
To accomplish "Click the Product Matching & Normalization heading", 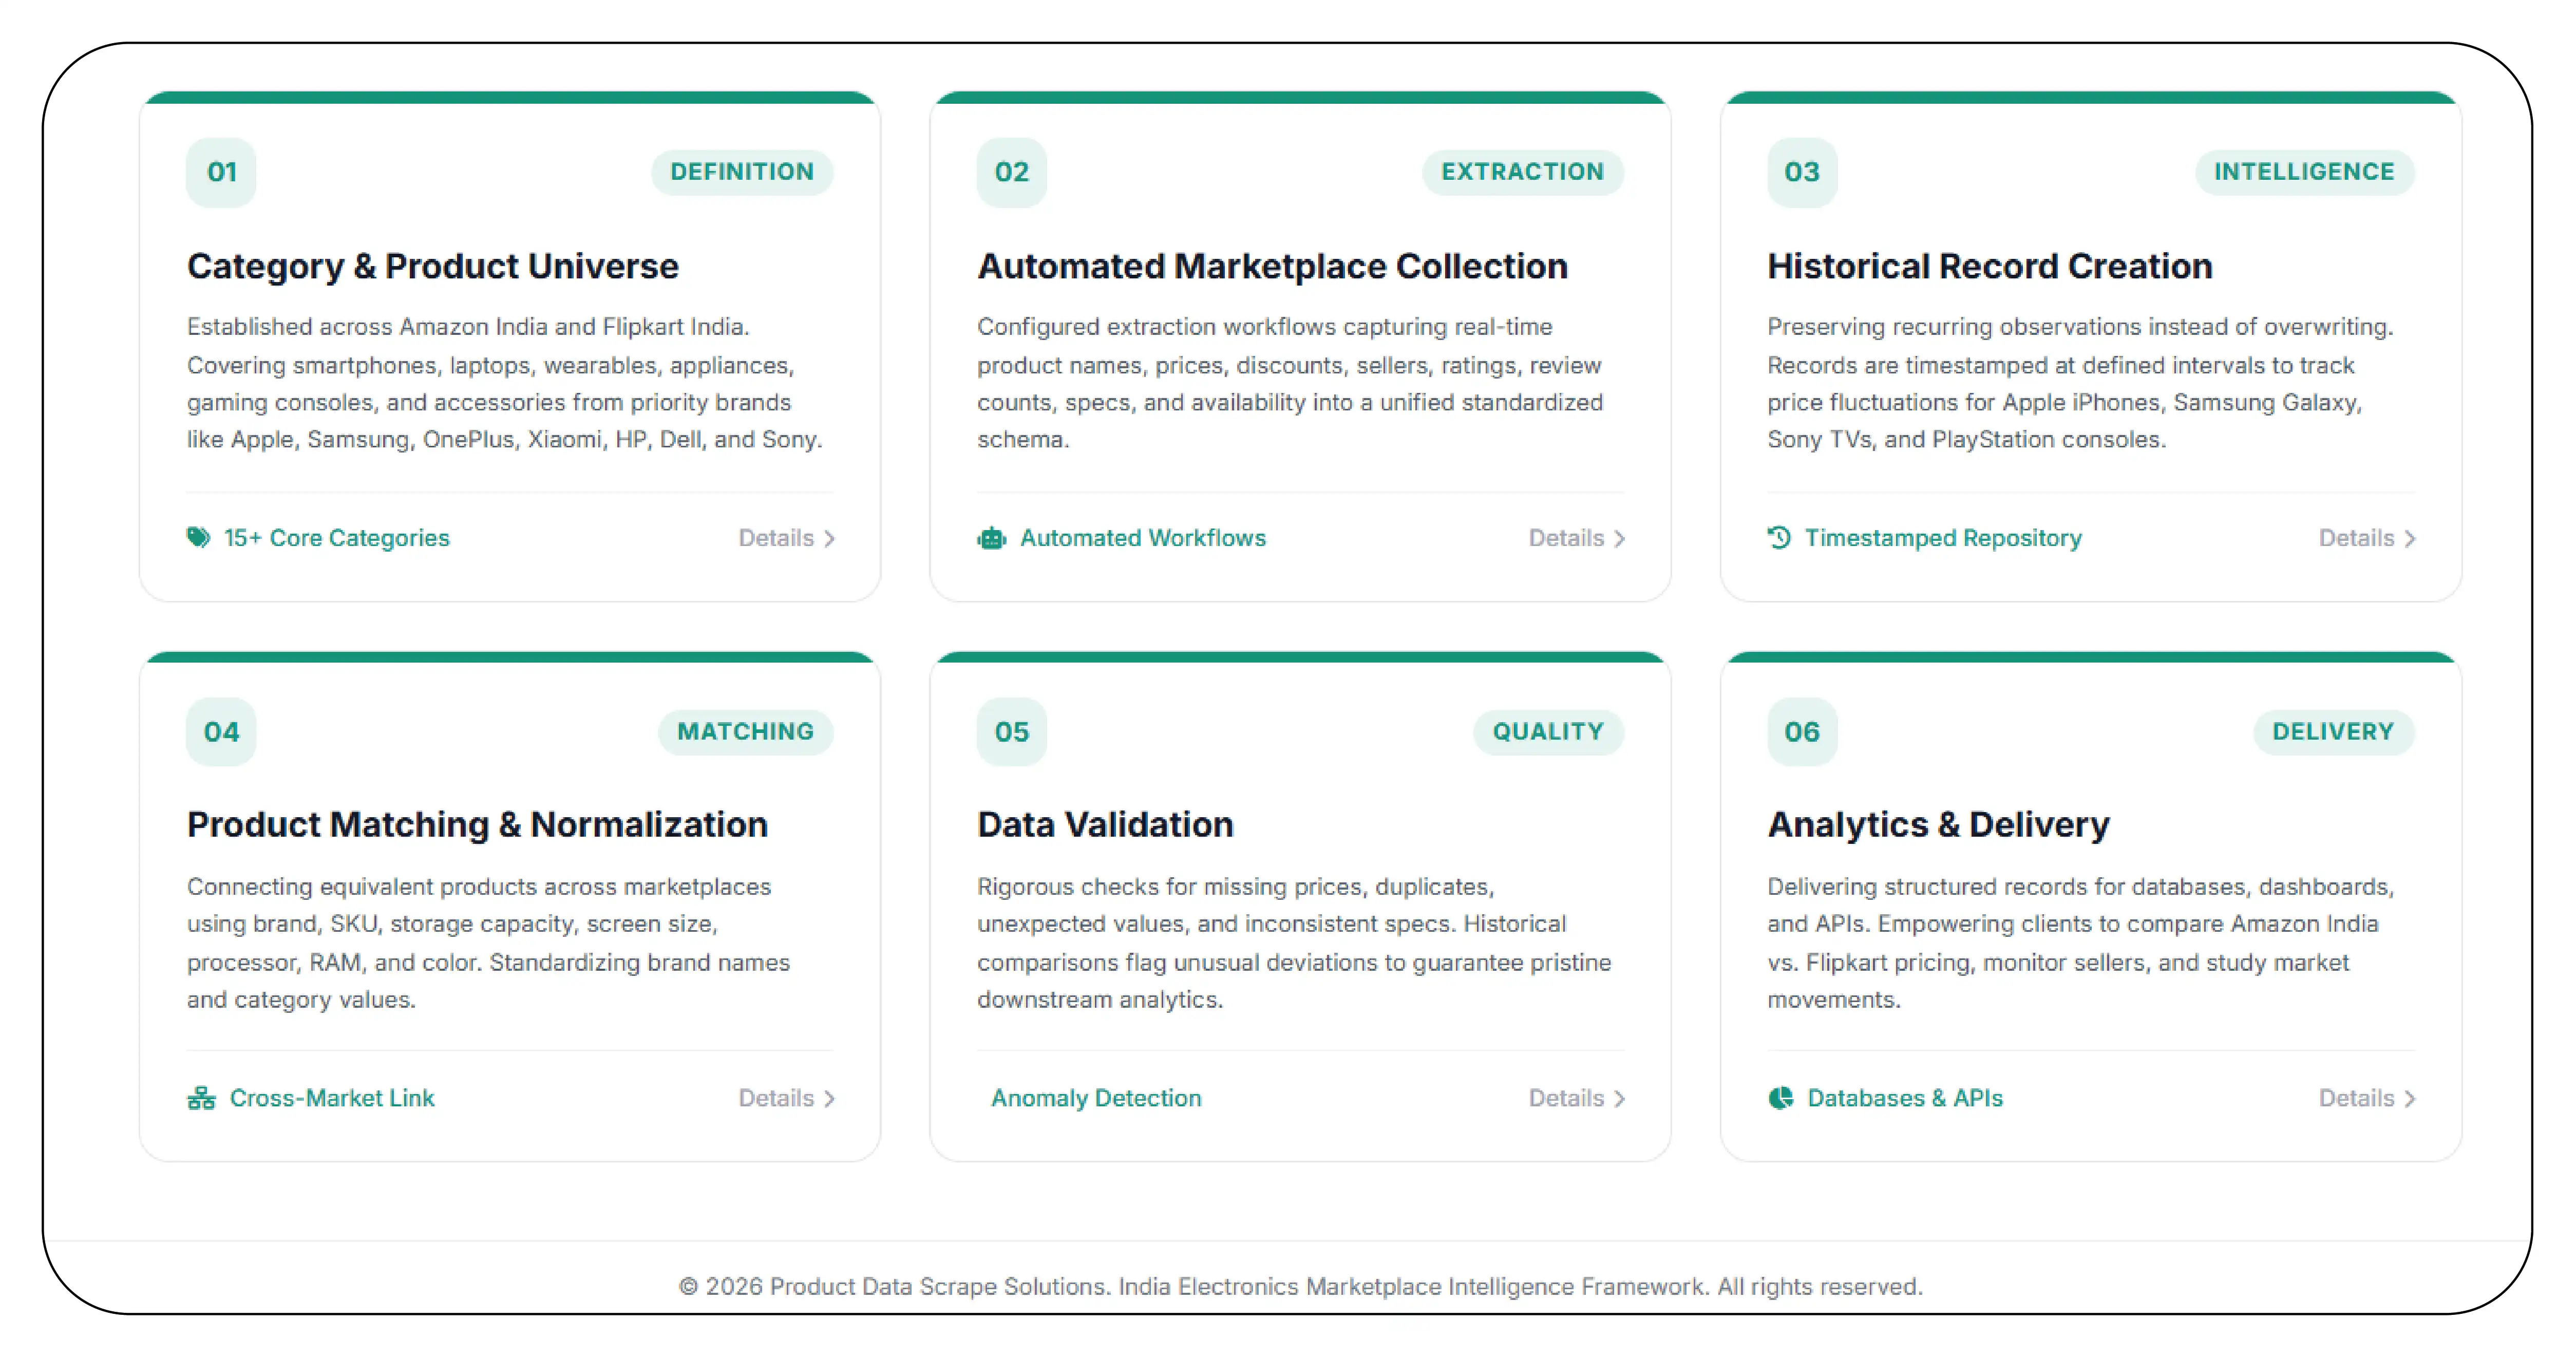I will [x=477, y=825].
